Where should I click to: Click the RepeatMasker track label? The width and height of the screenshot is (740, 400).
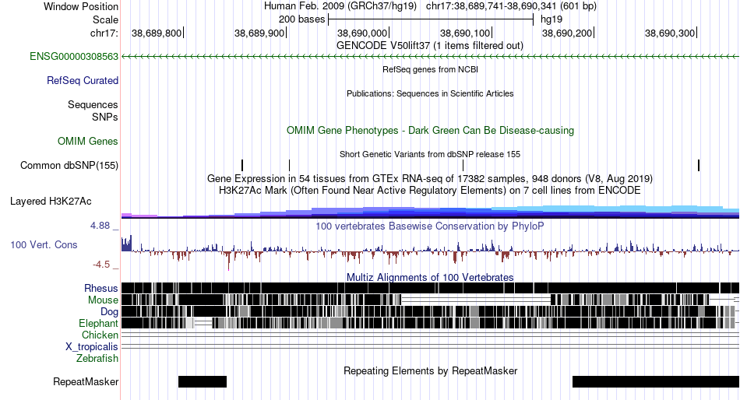(86, 381)
